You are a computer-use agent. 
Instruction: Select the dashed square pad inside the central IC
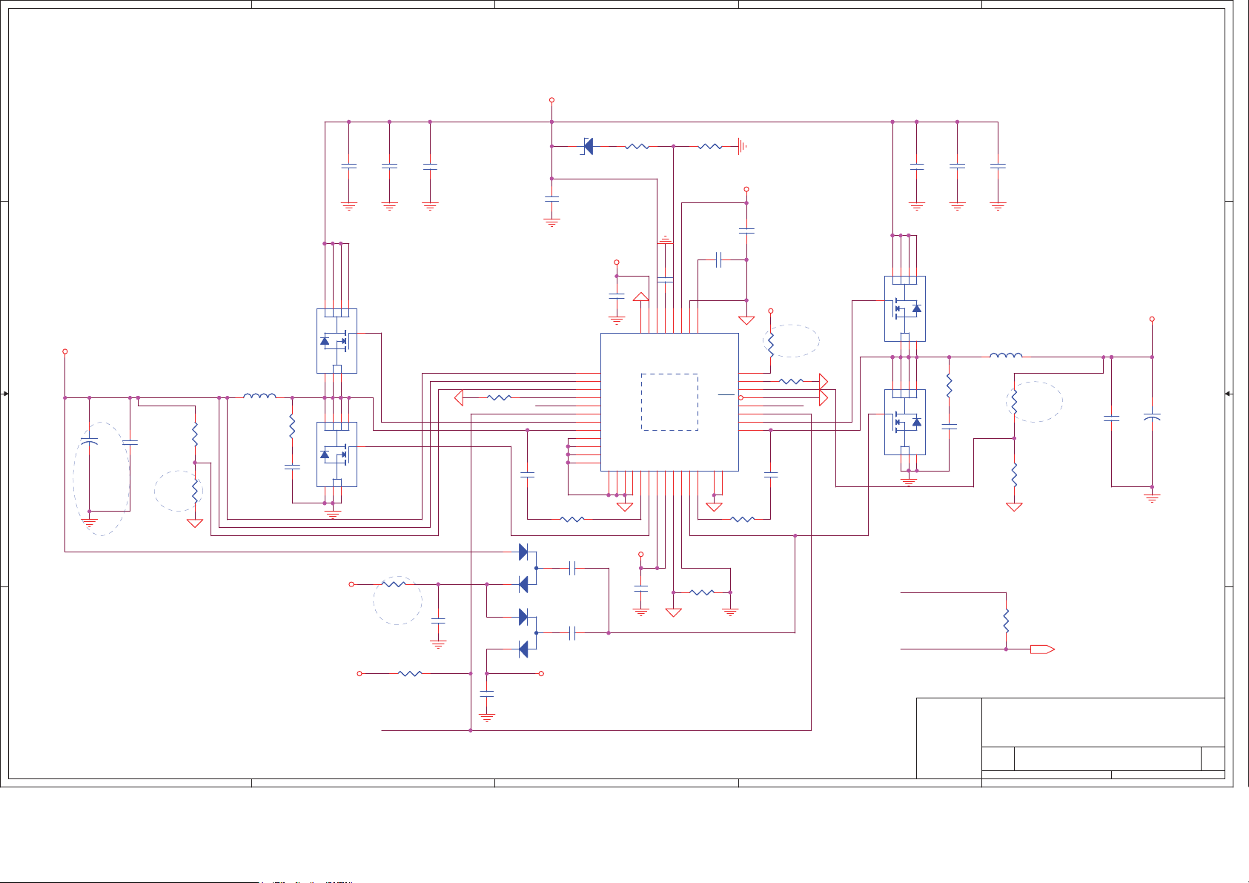point(669,402)
